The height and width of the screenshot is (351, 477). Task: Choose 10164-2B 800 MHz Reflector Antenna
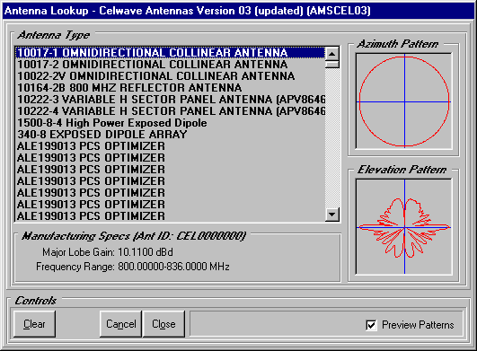tap(170, 88)
